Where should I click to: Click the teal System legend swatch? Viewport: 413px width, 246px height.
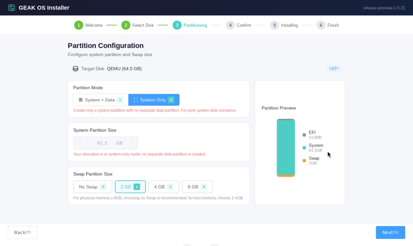point(304,148)
